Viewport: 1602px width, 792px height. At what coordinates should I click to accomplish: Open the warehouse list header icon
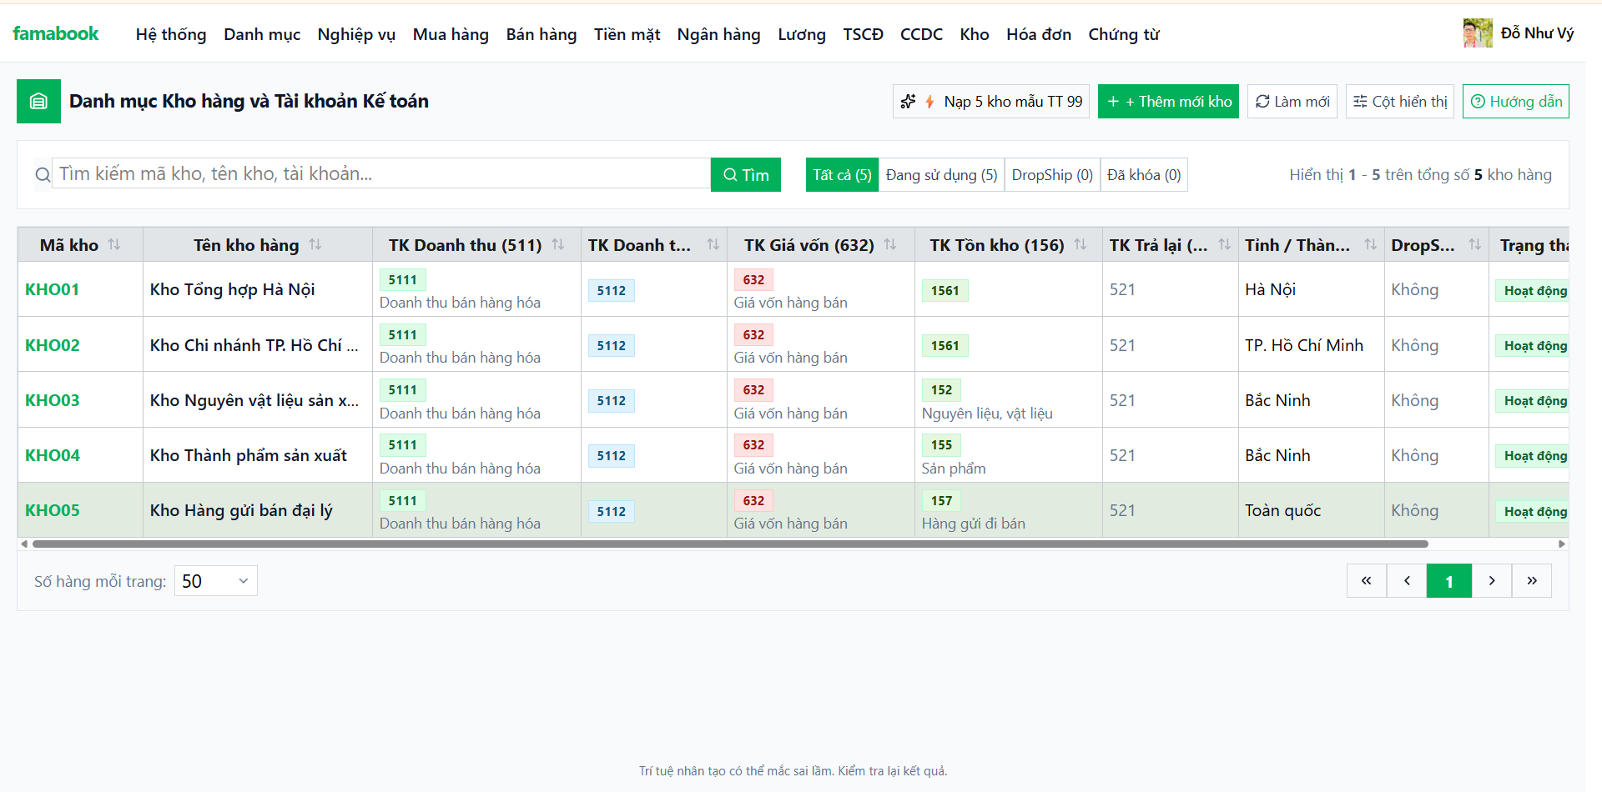(x=38, y=101)
